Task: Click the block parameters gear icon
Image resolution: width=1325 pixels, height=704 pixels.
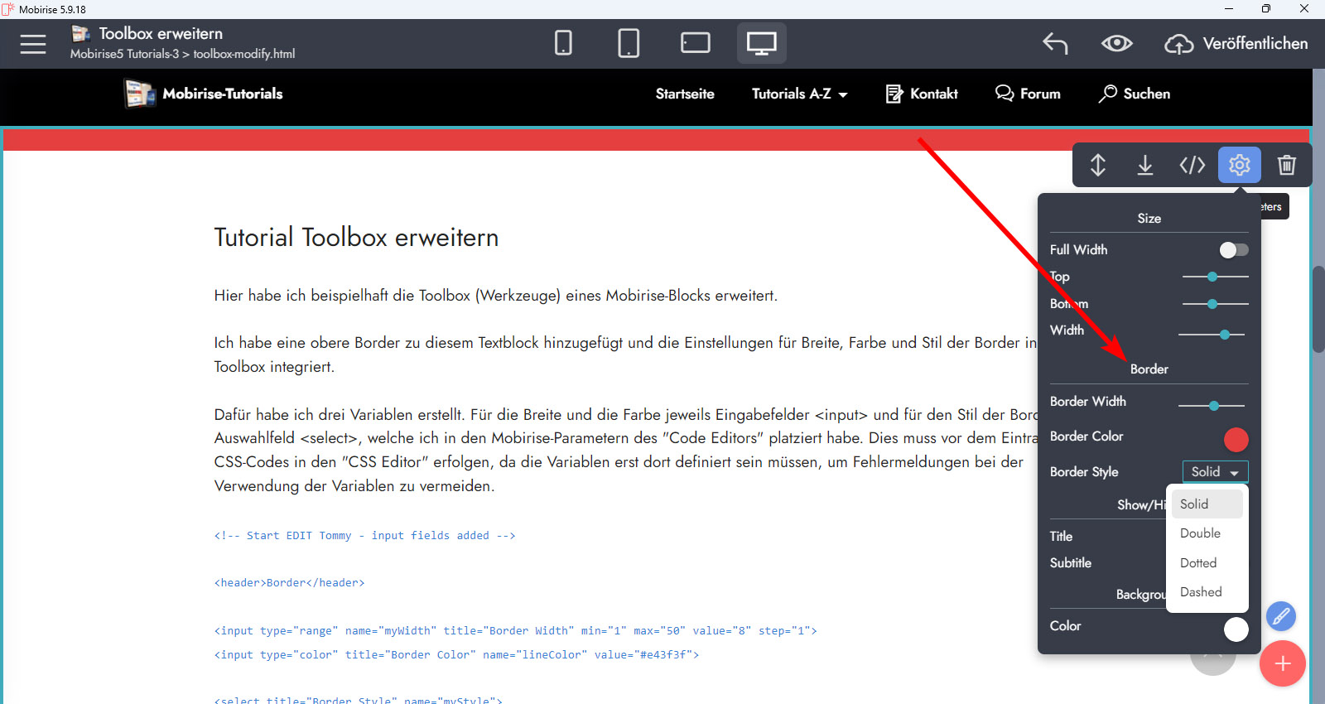Action: 1240,165
